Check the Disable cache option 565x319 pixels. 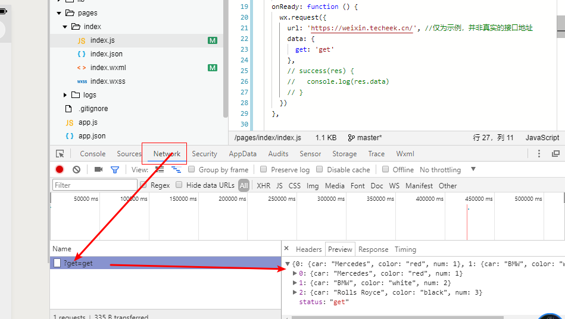[x=320, y=169]
